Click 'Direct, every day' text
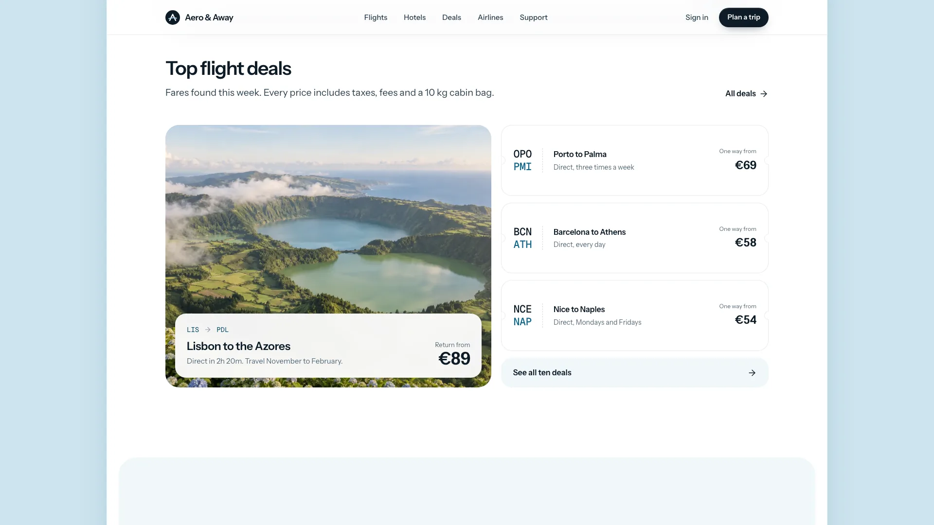Viewport: 934px width, 525px height. [x=579, y=245]
